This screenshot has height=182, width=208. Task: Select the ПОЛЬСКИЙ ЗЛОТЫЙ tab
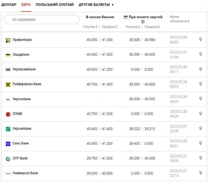[x=55, y=5]
